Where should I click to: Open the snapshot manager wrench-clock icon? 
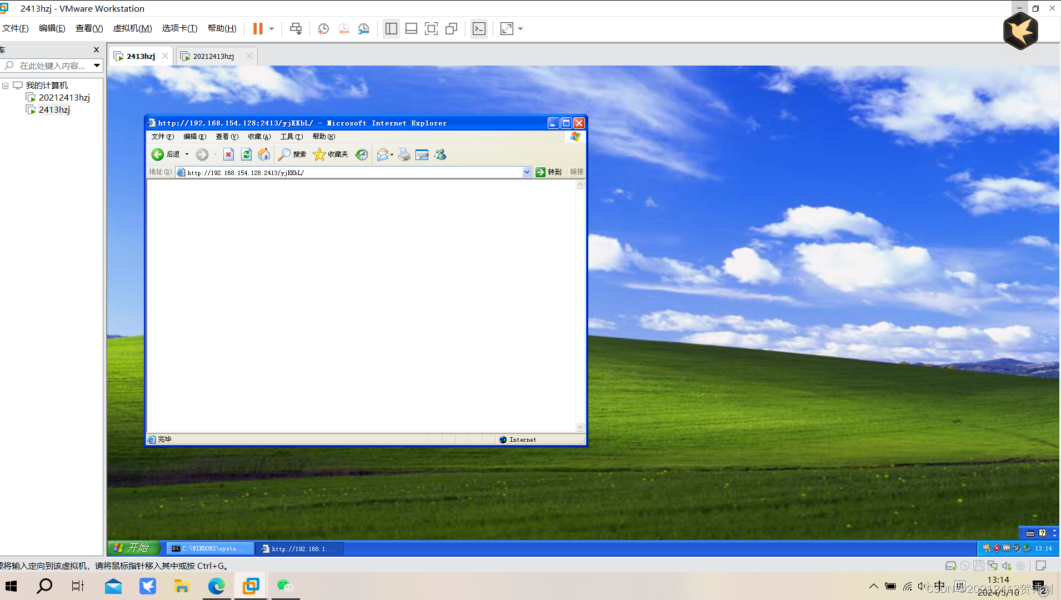pos(364,29)
